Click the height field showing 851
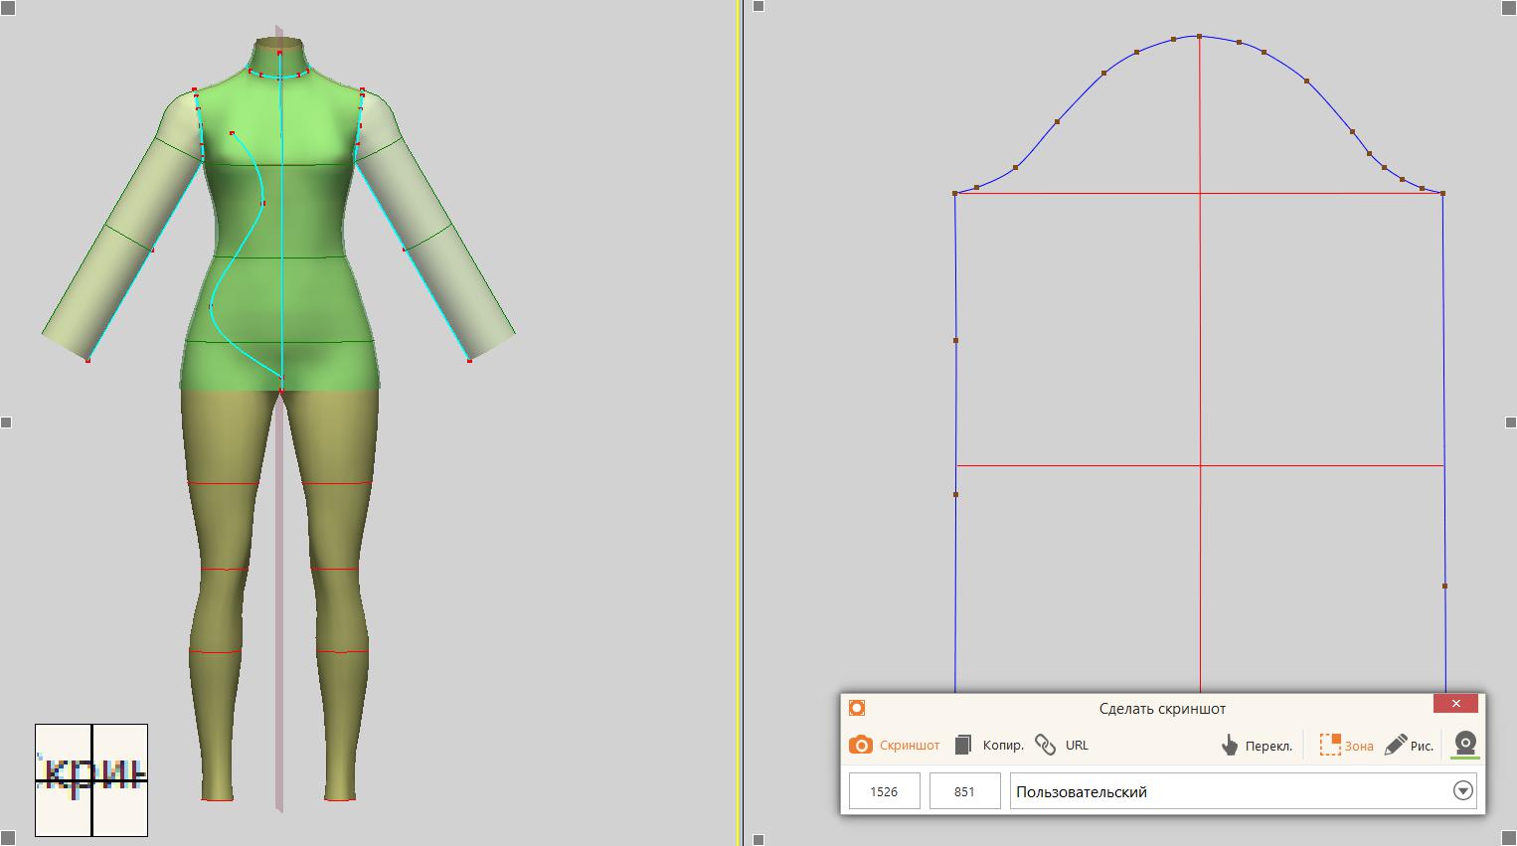The height and width of the screenshot is (846, 1517). 964,792
